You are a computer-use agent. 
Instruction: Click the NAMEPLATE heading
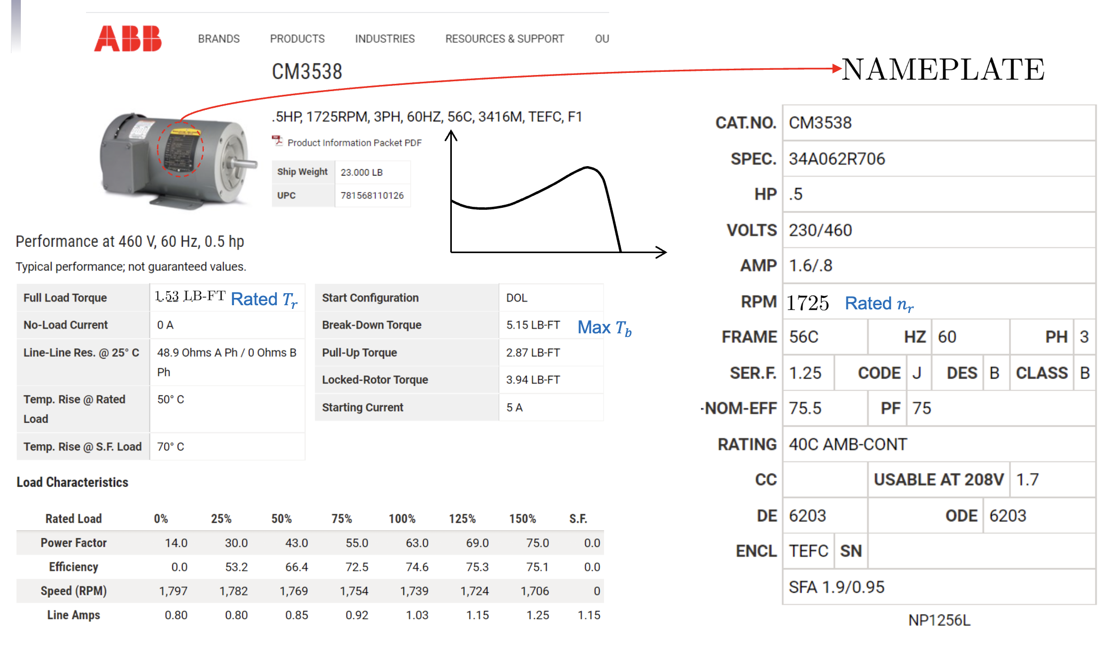pyautogui.click(x=942, y=69)
